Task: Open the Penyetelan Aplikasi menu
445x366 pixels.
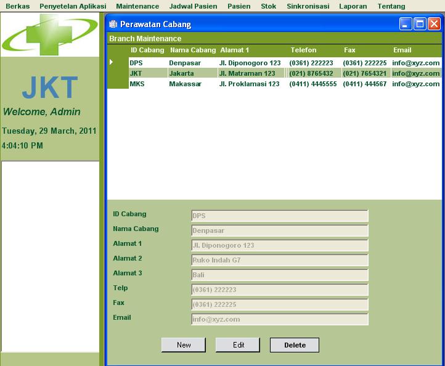Action: 73,6
